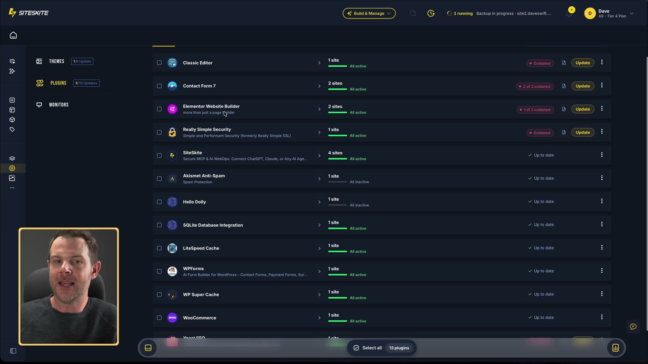Collapse sidebar using bottom-left panel icon
The height and width of the screenshot is (364, 648).
13,351
